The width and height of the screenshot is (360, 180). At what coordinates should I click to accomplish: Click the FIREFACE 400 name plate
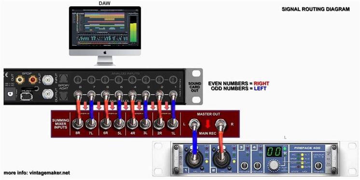[307, 148]
